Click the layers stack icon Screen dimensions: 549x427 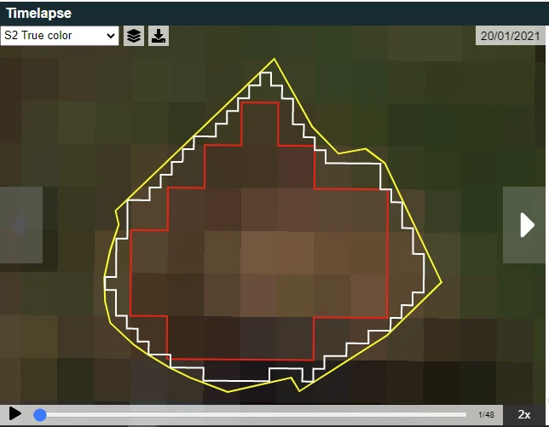point(134,36)
